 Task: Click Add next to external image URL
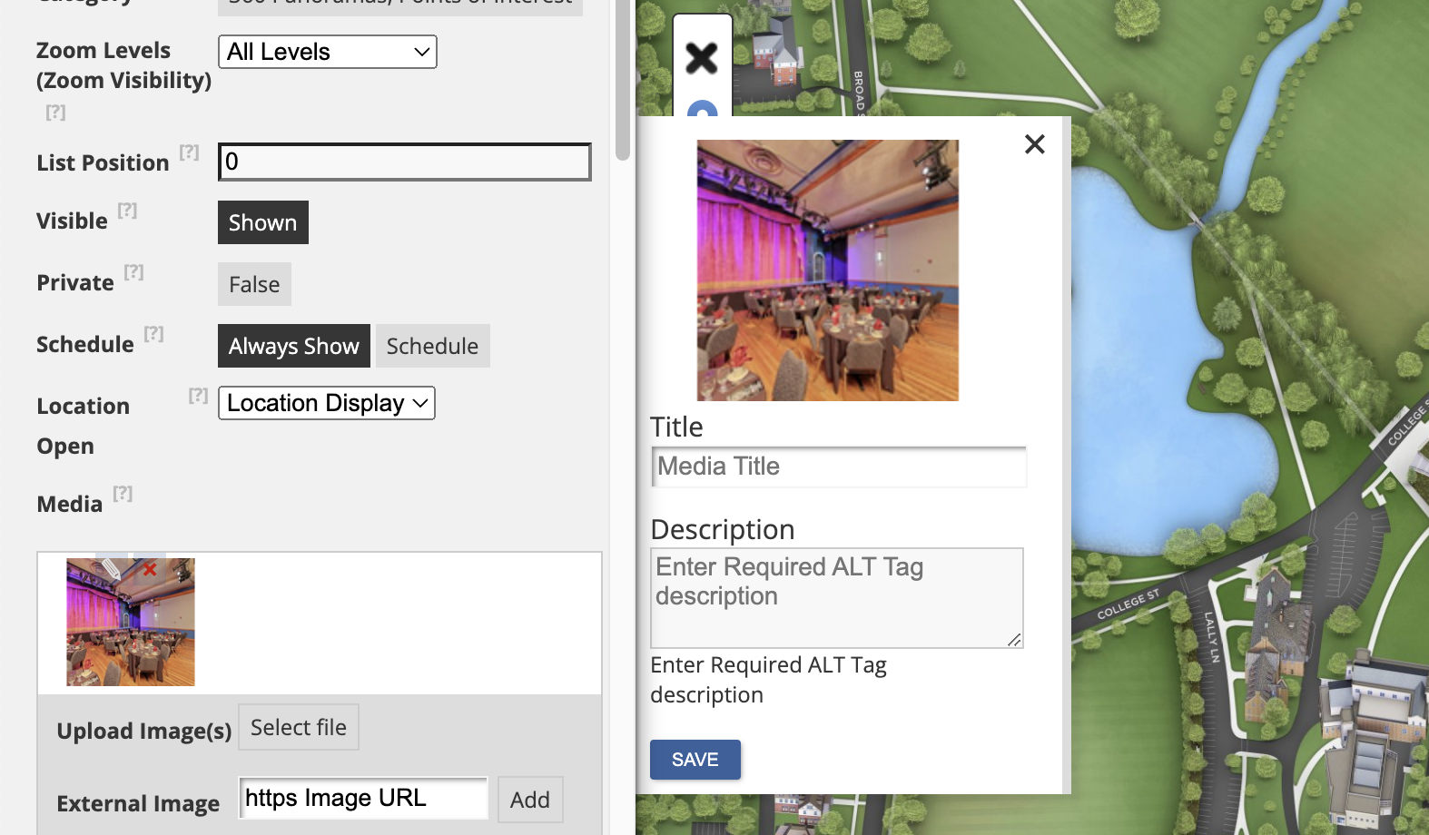529,800
